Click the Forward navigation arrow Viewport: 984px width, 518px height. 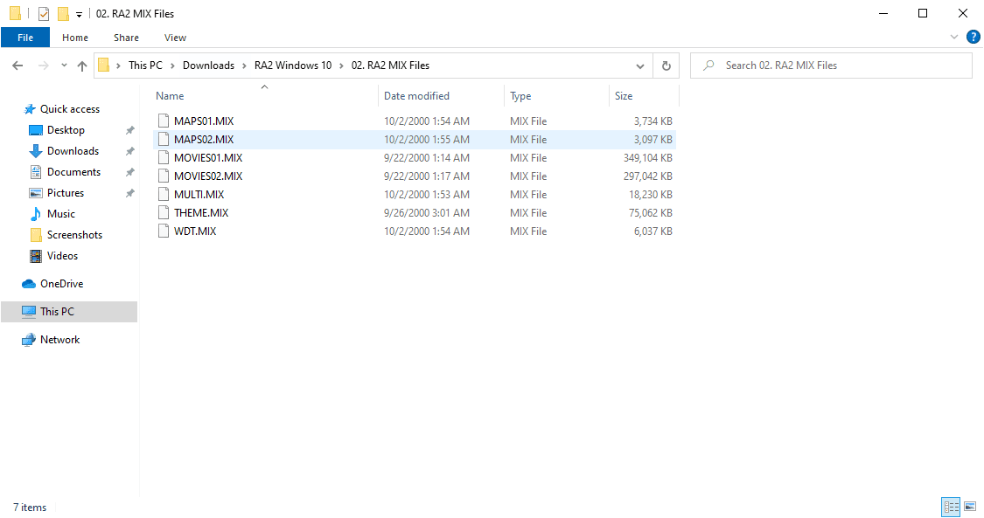tap(44, 66)
